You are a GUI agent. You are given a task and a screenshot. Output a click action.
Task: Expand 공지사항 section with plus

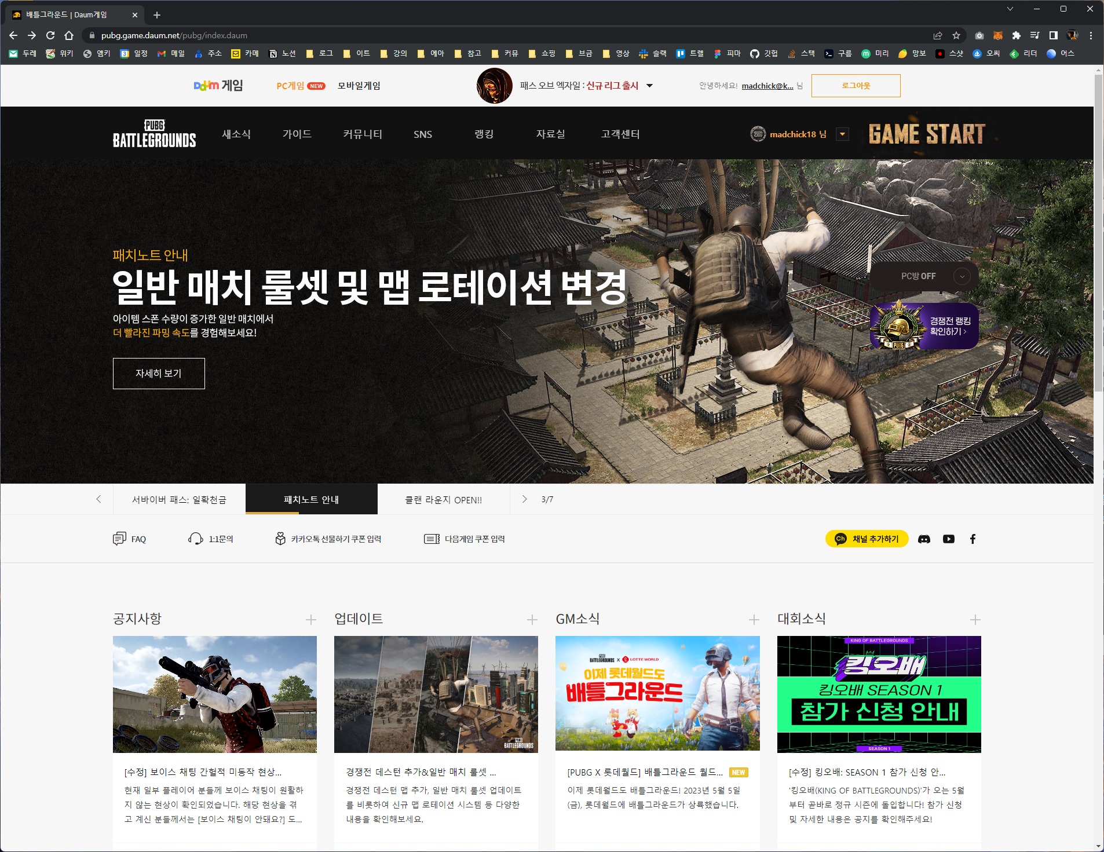tap(311, 620)
